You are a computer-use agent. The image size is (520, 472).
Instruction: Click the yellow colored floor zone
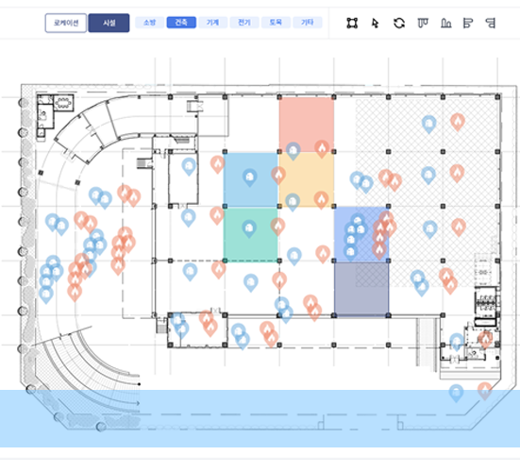click(307, 179)
